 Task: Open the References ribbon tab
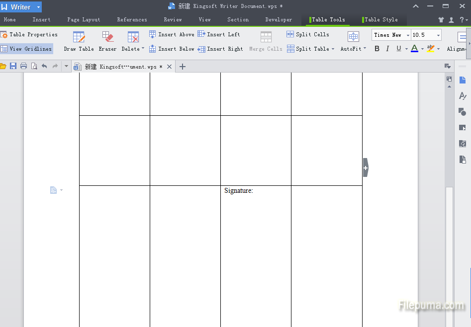click(x=132, y=20)
